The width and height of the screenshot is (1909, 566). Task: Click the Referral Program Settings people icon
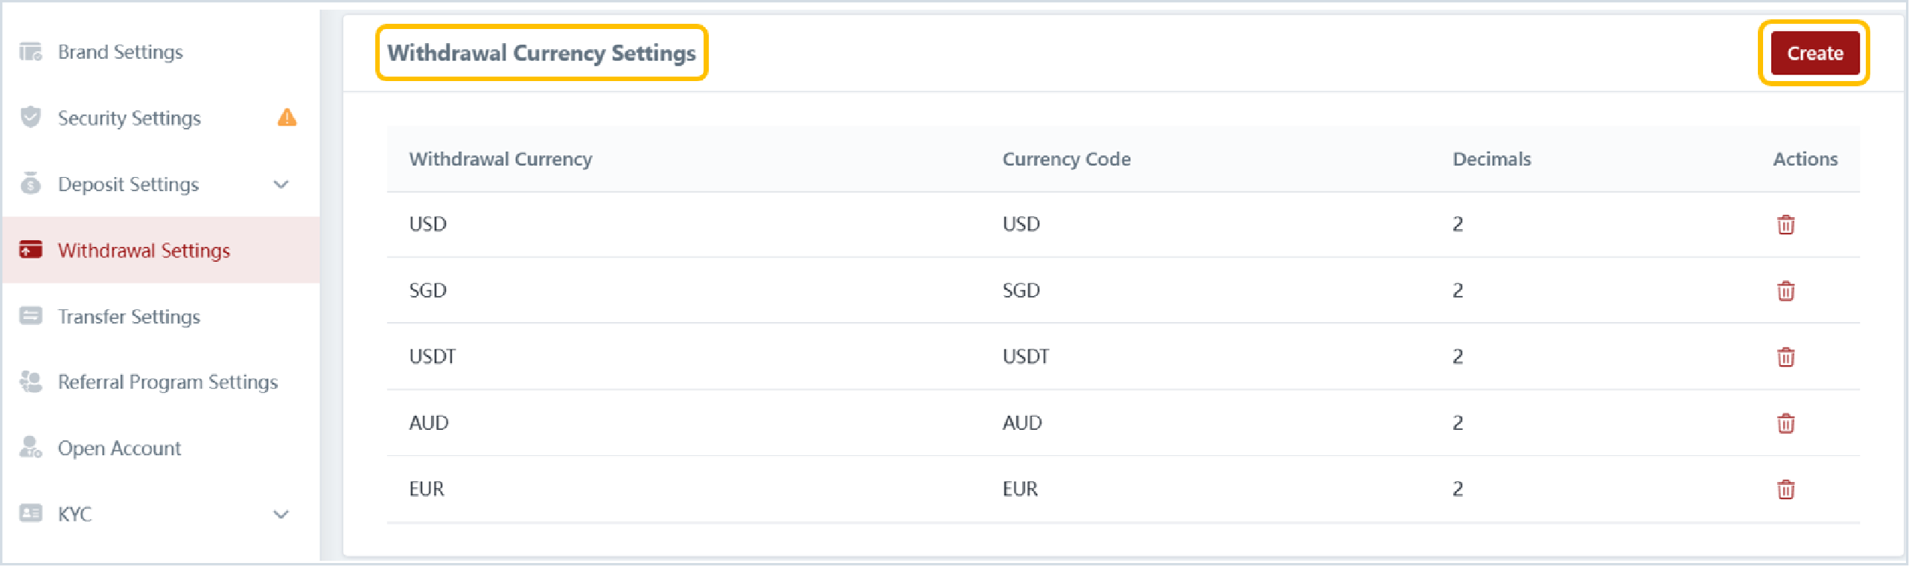[x=31, y=382]
